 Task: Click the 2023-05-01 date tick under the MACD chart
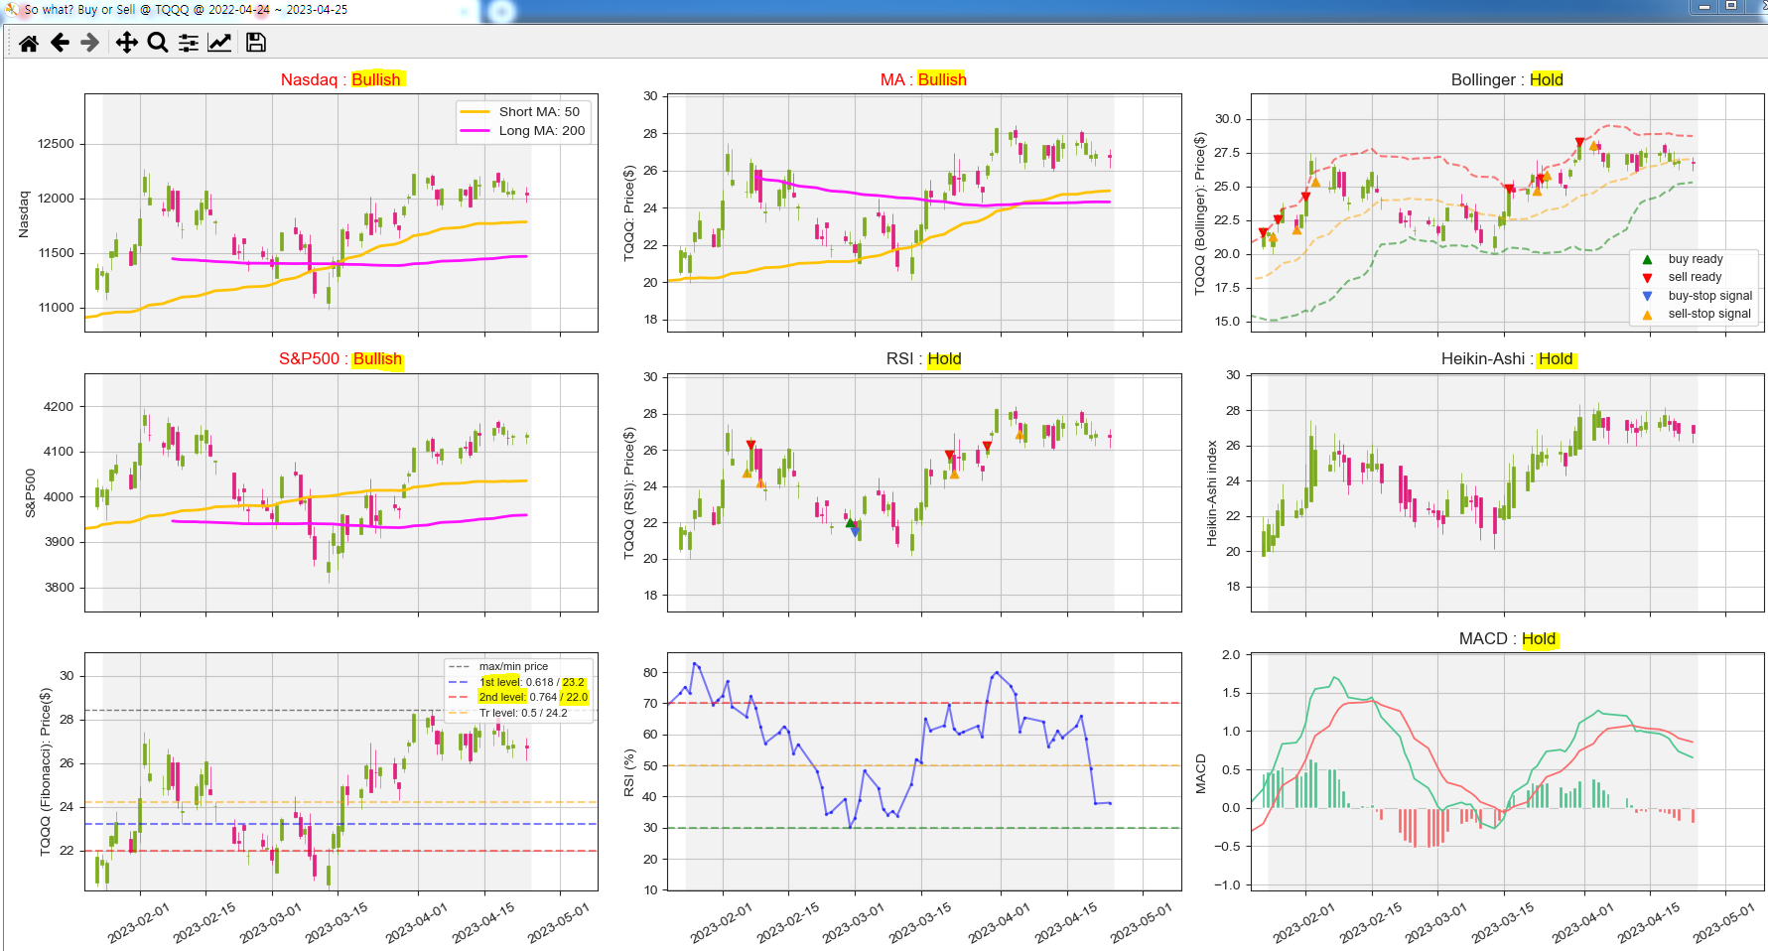pyautogui.click(x=1724, y=922)
